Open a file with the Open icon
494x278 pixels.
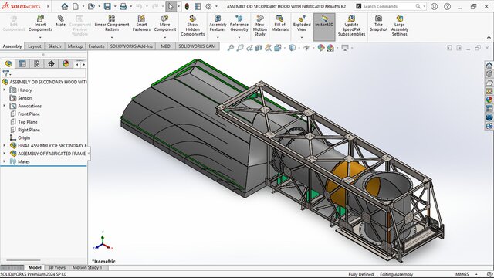click(91, 6)
